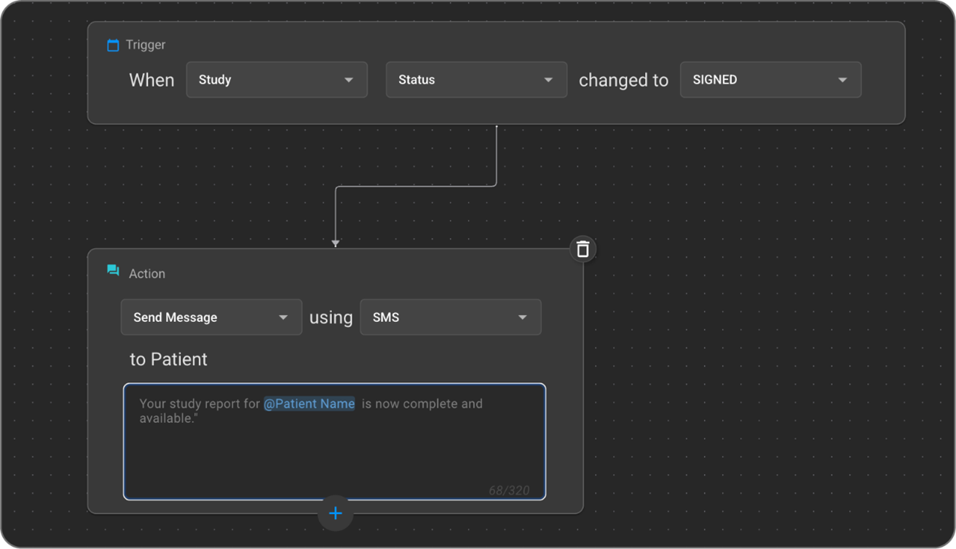Viewport: 956px width, 549px height.
Task: Click the "to Patient" recipient label
Action: tap(168, 359)
